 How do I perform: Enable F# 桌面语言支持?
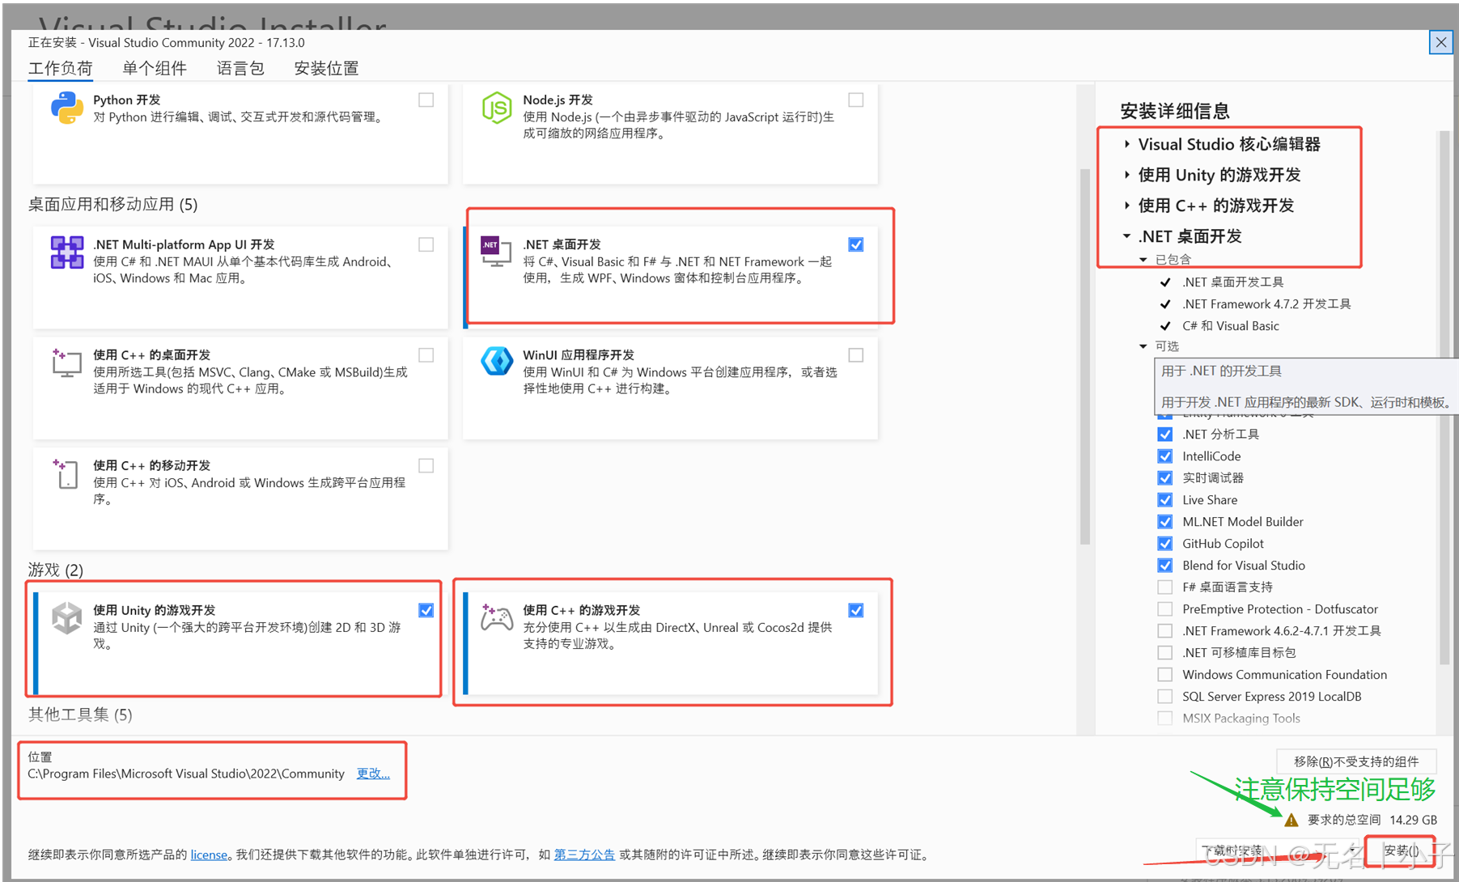pyautogui.click(x=1165, y=587)
